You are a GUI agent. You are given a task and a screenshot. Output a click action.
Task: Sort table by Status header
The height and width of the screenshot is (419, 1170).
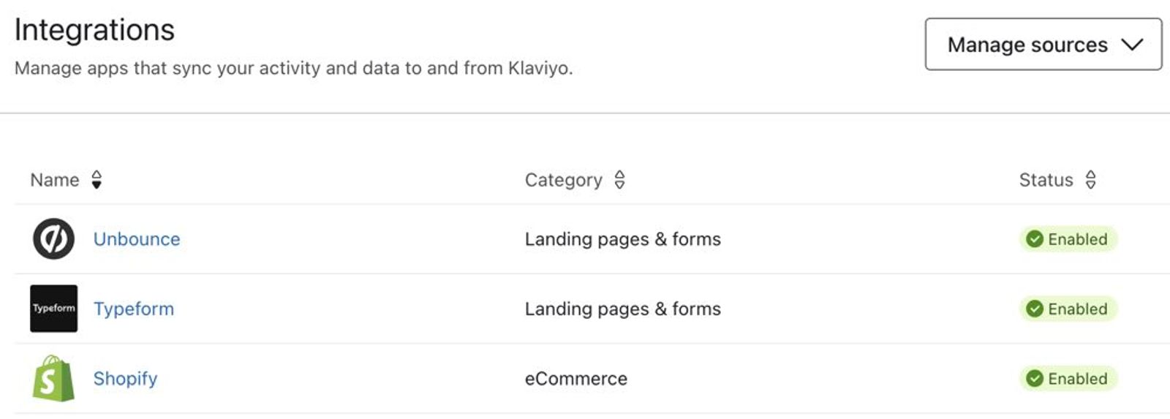1046,180
